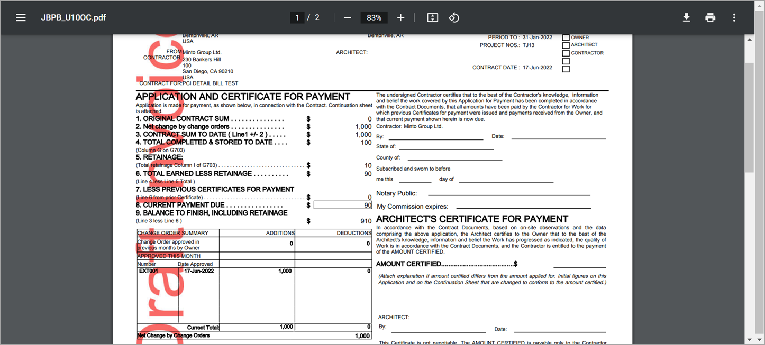Image resolution: width=765 pixels, height=345 pixels.
Task: Open the more actions menu
Action: 734,17
